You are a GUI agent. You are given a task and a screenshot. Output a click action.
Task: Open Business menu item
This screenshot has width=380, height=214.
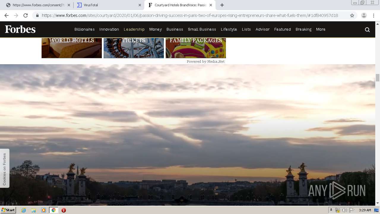coord(175,29)
